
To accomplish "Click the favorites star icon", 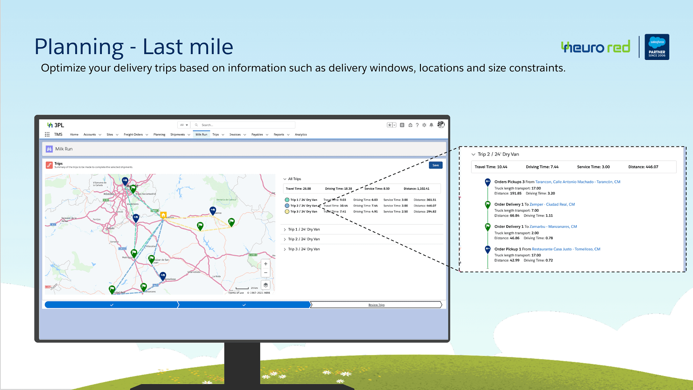I will tap(390, 125).
